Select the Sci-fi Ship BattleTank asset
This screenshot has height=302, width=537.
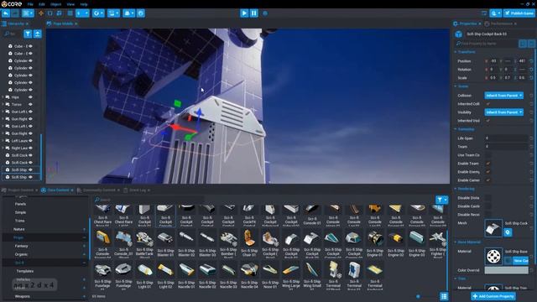144,243
